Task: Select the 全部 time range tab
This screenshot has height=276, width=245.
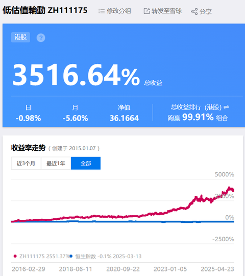Action: coord(86,163)
